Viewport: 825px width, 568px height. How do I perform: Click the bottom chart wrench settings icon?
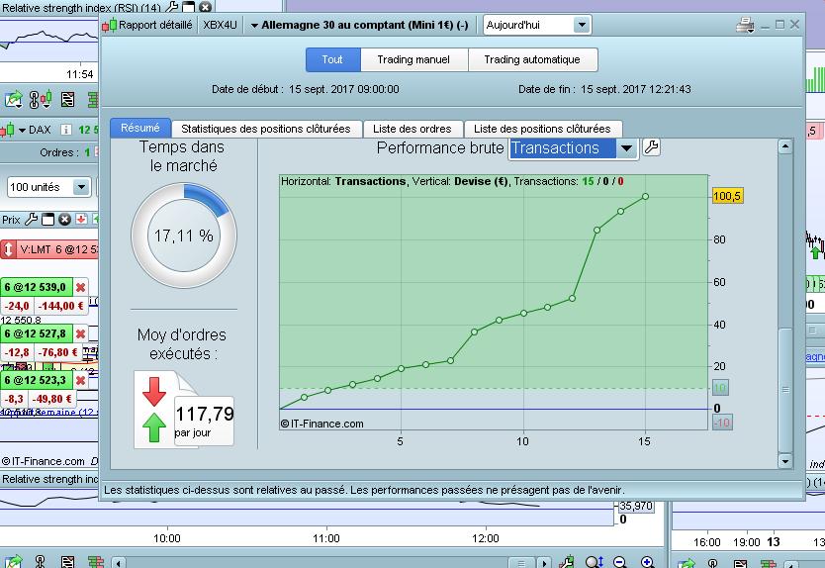pos(567,562)
